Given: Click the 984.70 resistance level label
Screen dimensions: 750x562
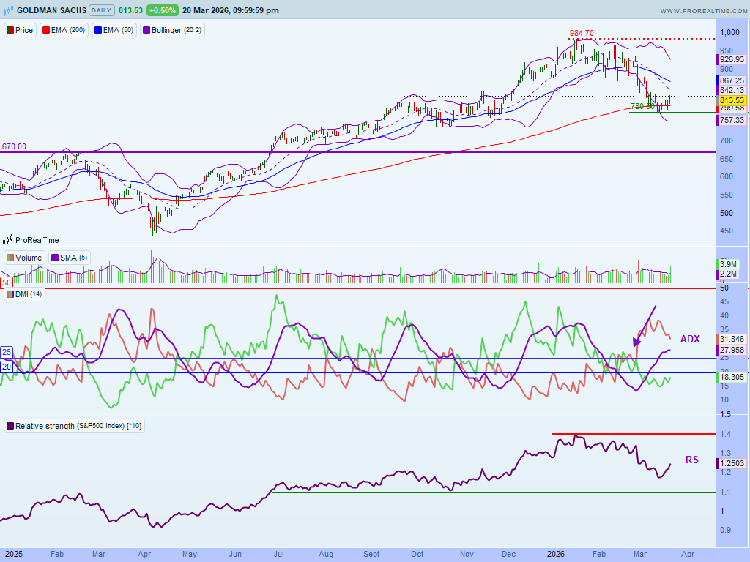Looking at the screenshot, I should pos(582,33).
